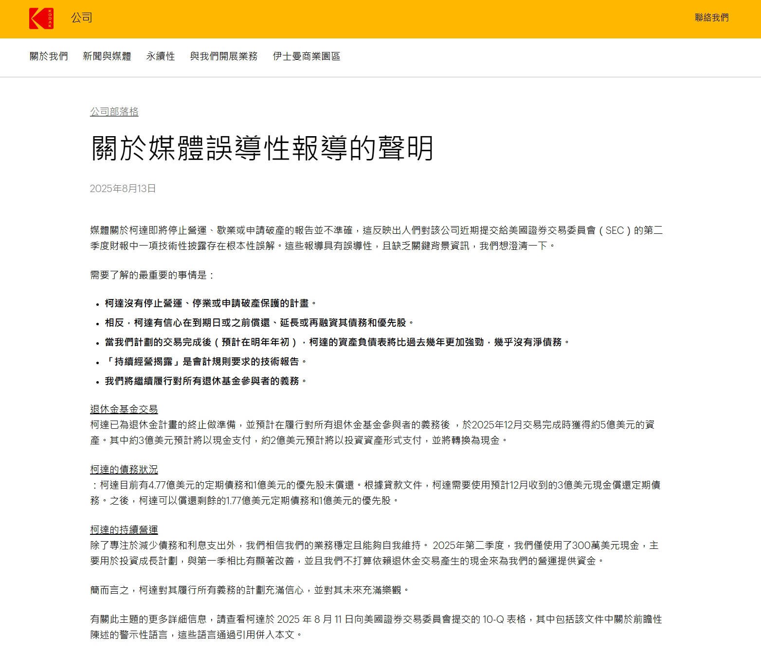Click the paragraph mentioning 4.77億美元的定期債務

point(375,493)
